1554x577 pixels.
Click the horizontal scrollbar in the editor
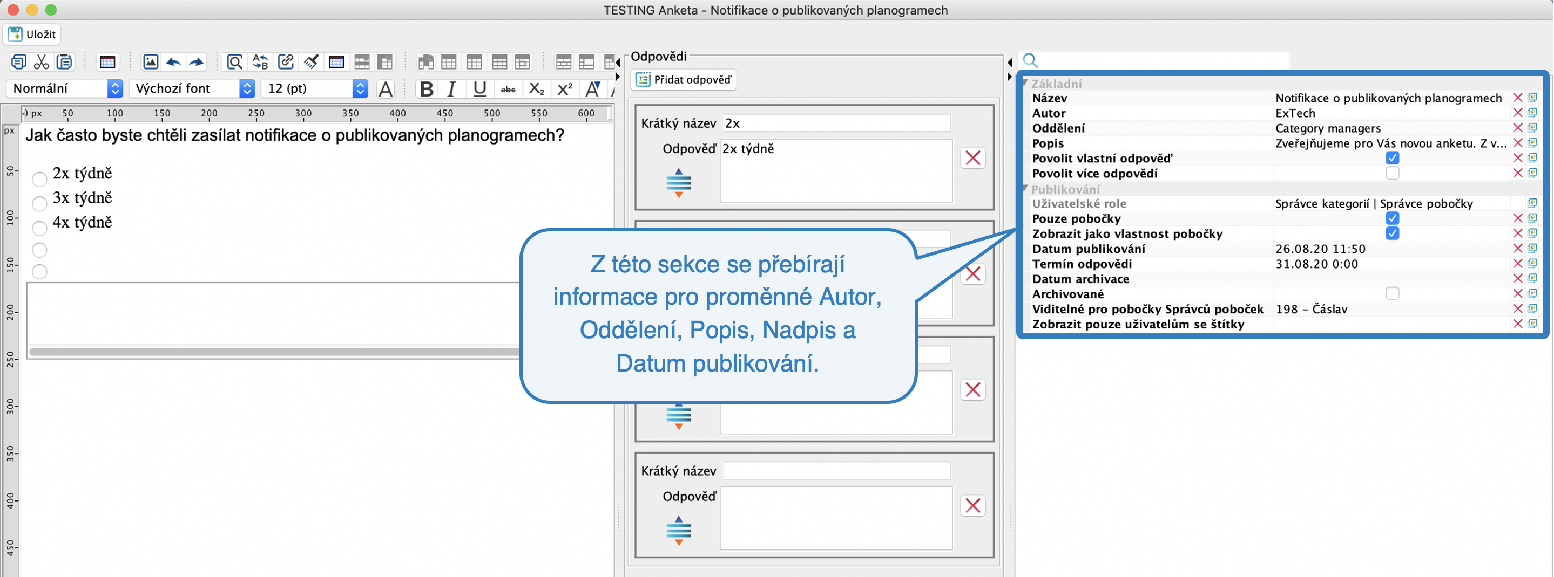point(274,352)
